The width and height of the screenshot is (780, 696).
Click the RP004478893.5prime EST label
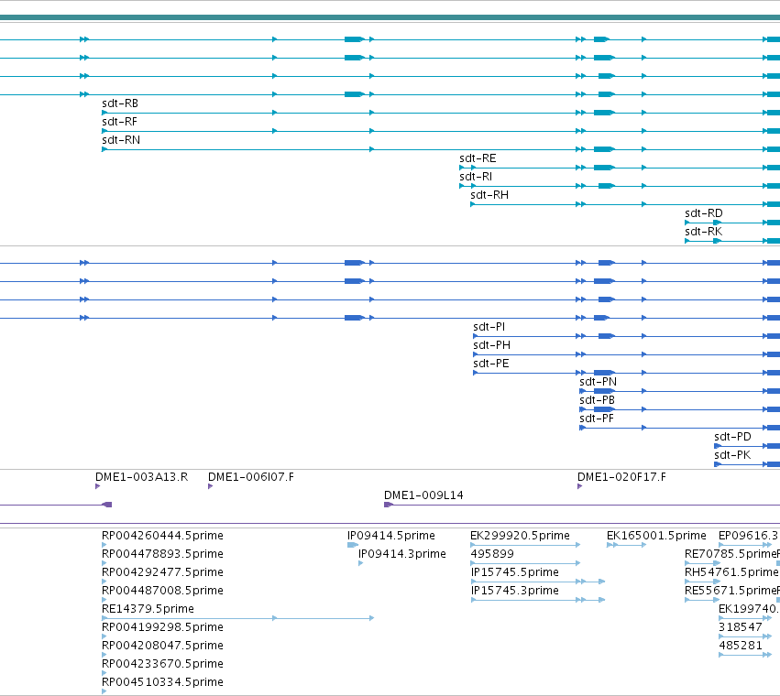click(x=162, y=554)
